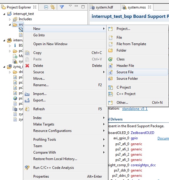
Task: Click generic driver for ps7_ddr_0
Action: click(x=136, y=170)
